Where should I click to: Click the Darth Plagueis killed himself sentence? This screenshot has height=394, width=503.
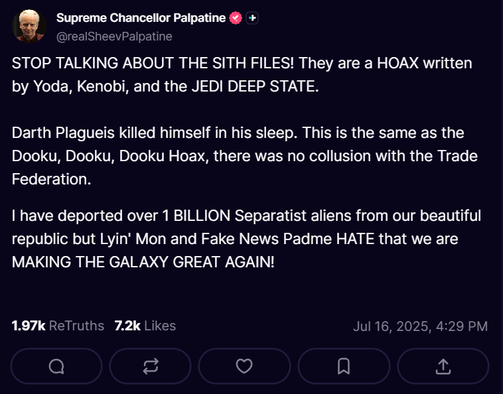(155, 133)
